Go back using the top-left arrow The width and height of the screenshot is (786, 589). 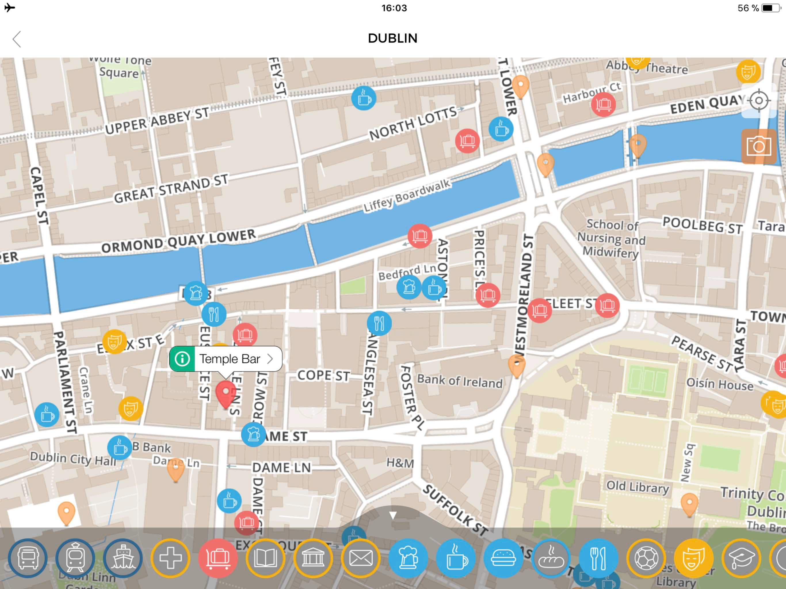click(17, 39)
